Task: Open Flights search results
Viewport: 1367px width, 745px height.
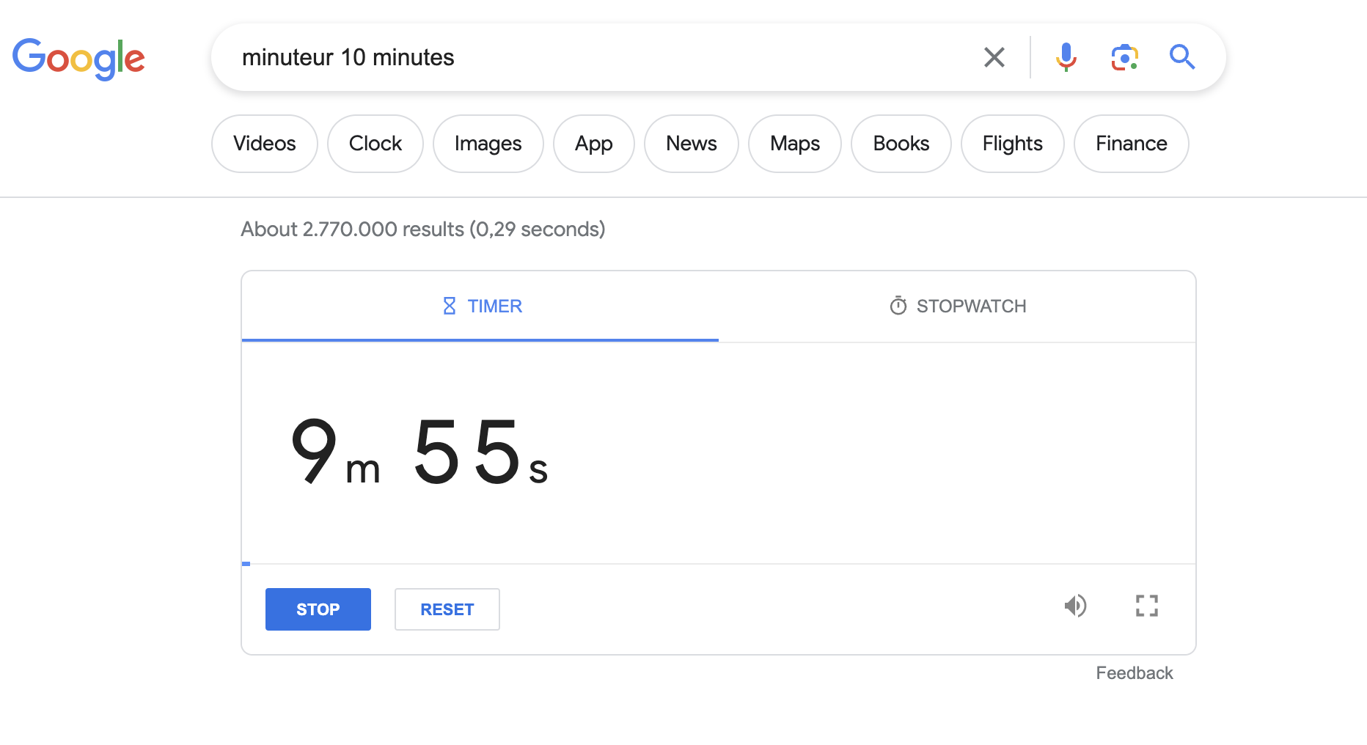Action: coord(1012,144)
